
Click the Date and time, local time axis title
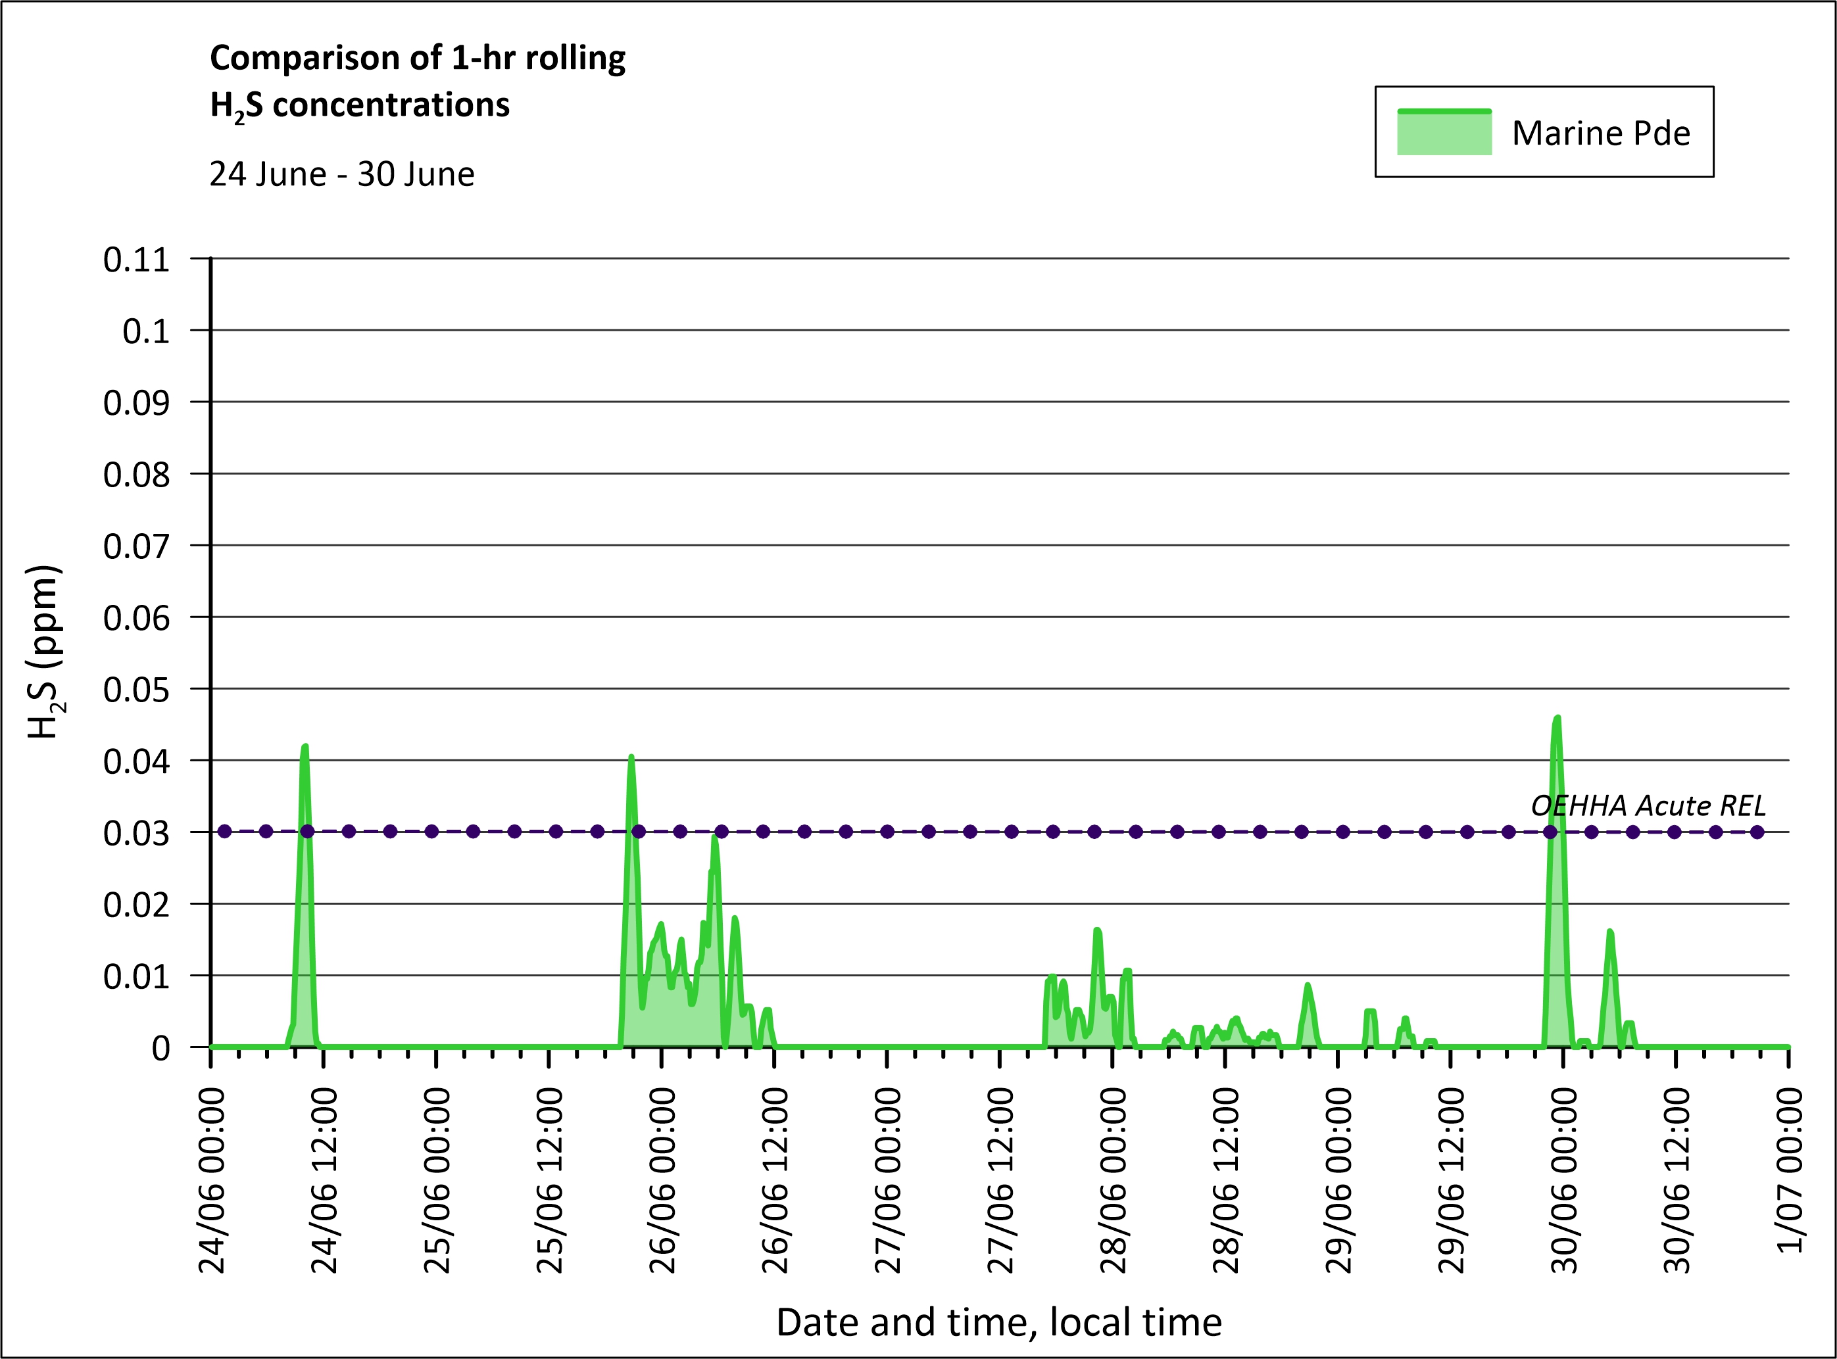point(998,1322)
